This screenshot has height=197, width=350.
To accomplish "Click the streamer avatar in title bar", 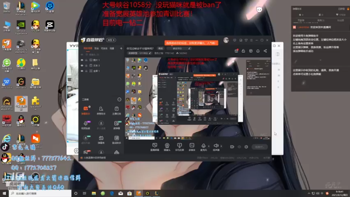I will click(226, 40).
